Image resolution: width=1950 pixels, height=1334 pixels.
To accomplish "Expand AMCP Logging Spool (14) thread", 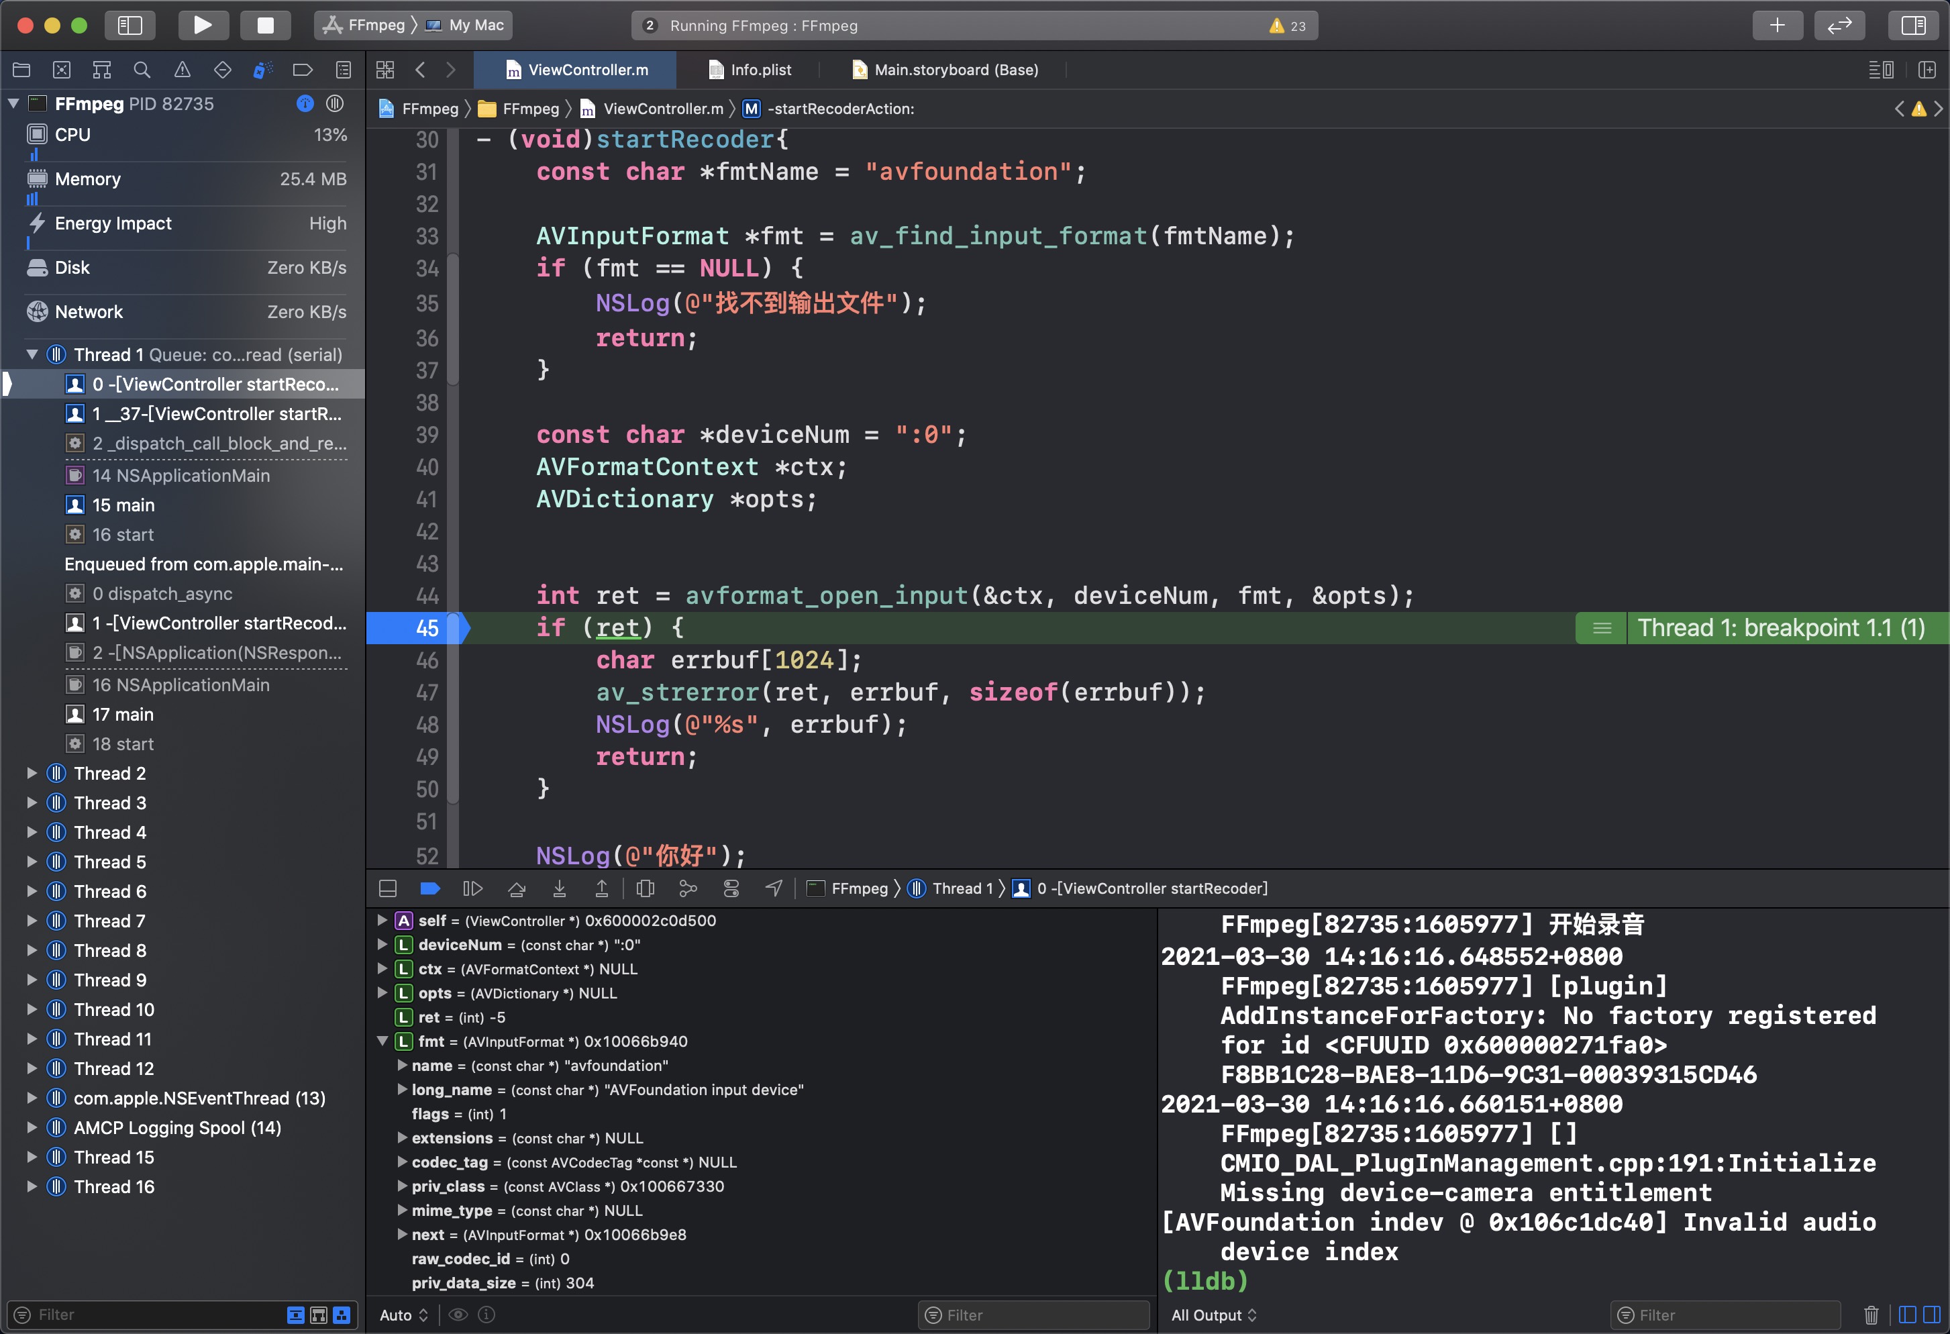I will [x=32, y=1127].
